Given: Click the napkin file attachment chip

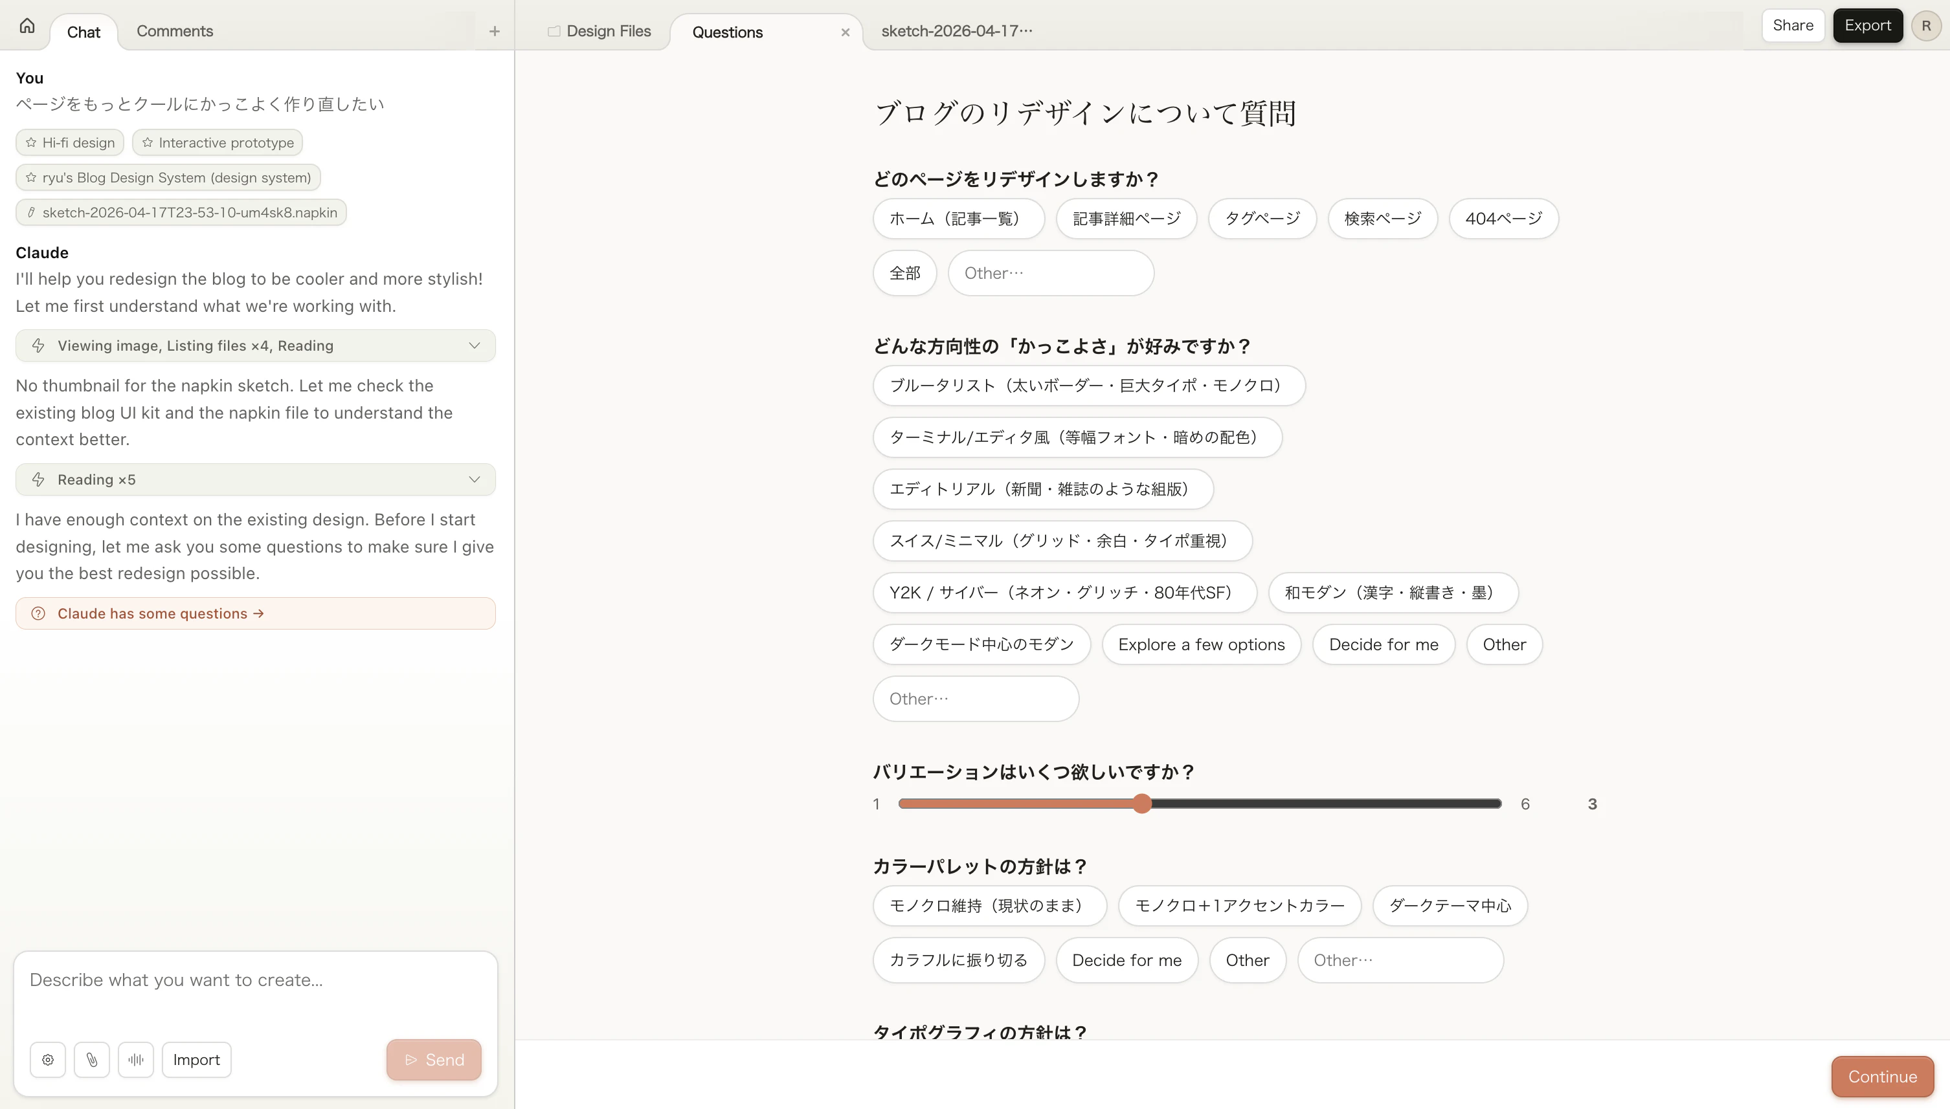Looking at the screenshot, I should (180, 212).
